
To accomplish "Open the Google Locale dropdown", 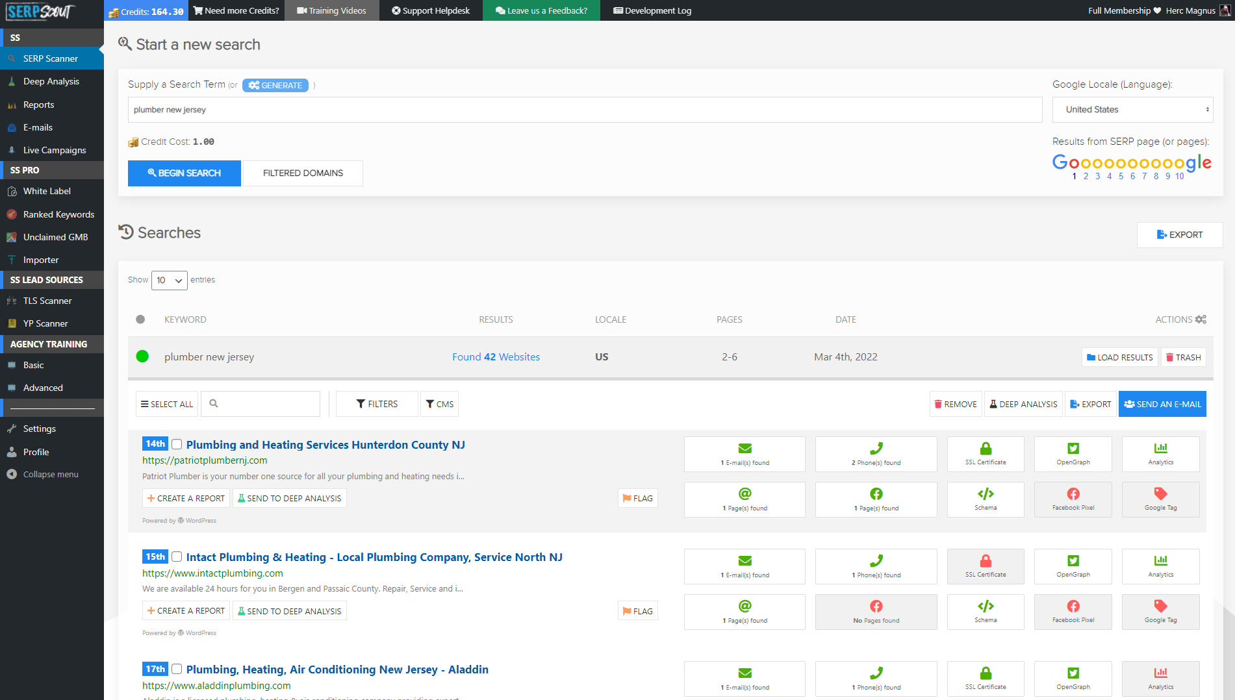I will [x=1132, y=110].
